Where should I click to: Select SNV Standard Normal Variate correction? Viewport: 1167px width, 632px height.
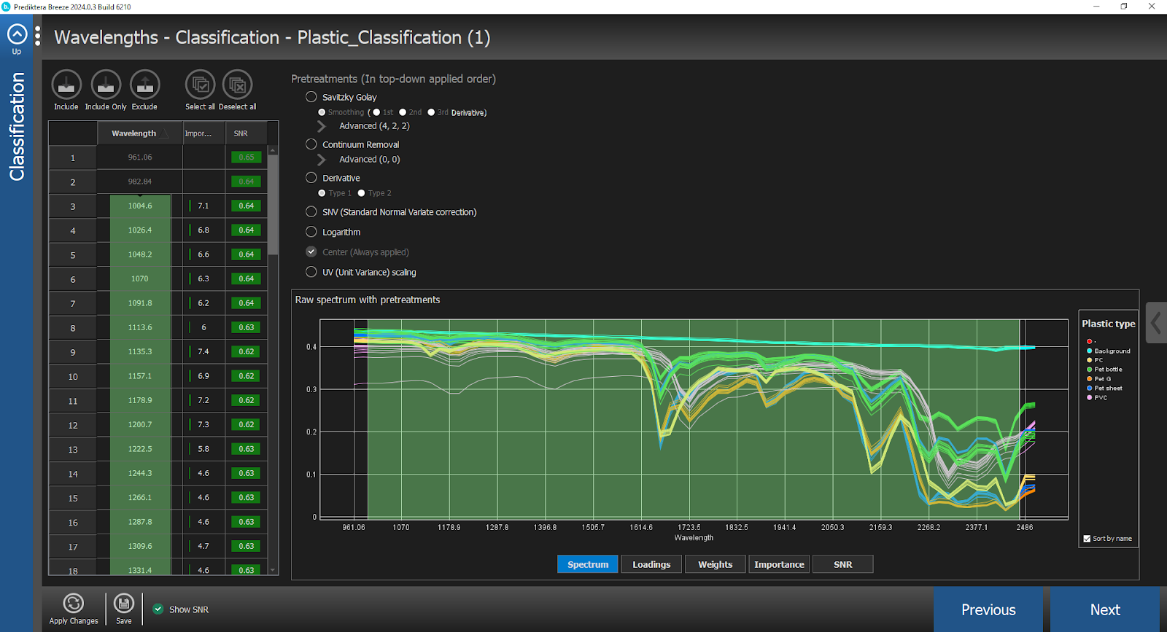311,212
